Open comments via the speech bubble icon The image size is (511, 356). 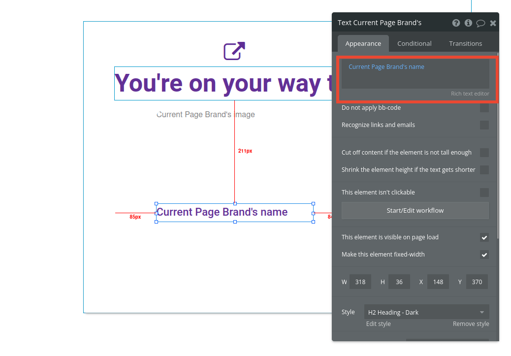pos(480,23)
